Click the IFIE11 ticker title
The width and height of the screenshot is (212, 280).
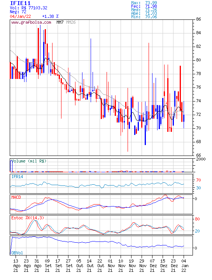click(x=20, y=3)
